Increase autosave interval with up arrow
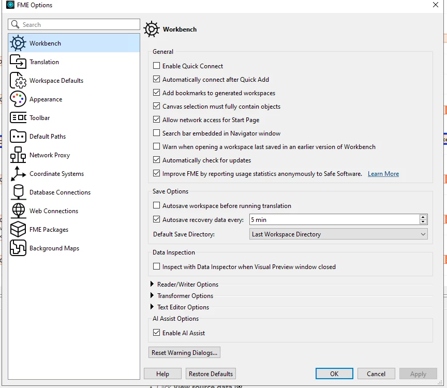The image size is (447, 388). coord(423,217)
